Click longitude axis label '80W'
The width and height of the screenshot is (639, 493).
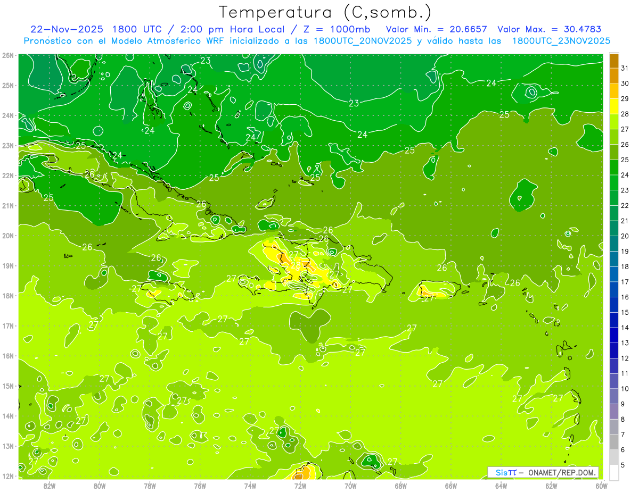100,485
